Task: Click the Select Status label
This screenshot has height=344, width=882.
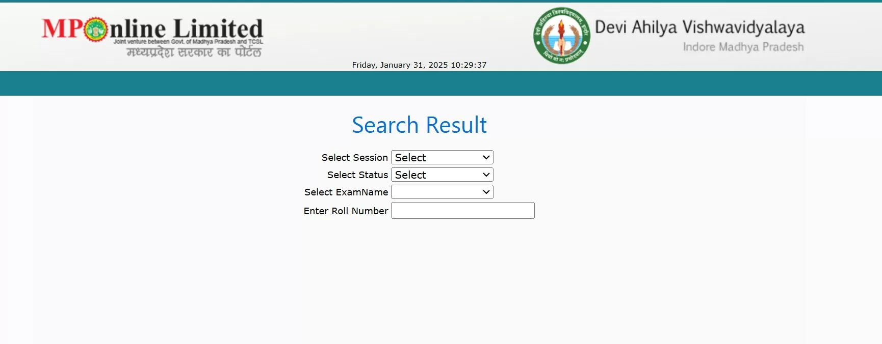Action: [357, 175]
